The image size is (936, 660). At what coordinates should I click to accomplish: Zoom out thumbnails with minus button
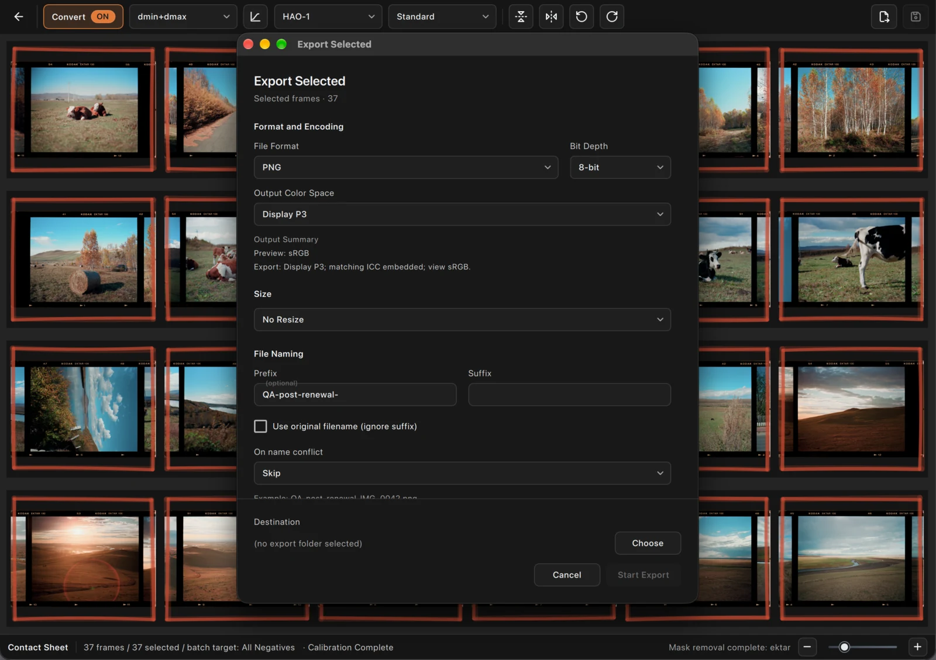click(x=807, y=647)
